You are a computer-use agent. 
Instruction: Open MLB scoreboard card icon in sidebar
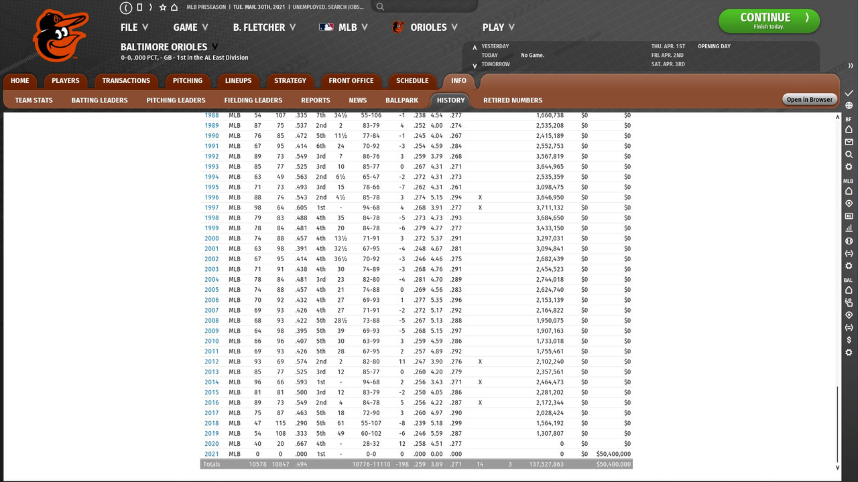(x=849, y=216)
